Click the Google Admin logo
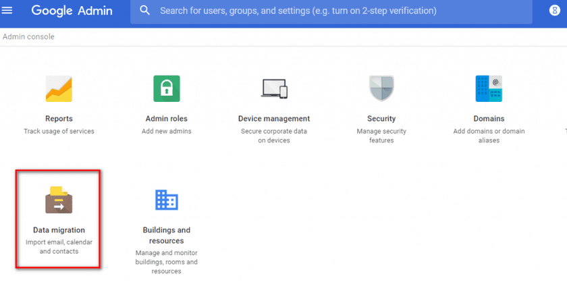The image size is (567, 286). [73, 11]
